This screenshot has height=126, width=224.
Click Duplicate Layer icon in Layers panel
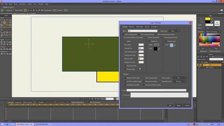click(201, 57)
